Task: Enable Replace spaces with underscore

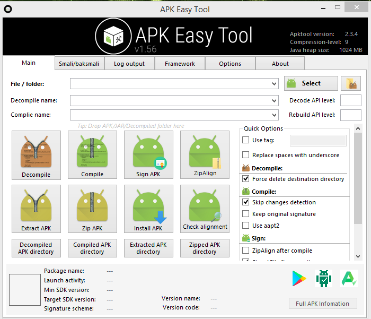Action: [245, 155]
